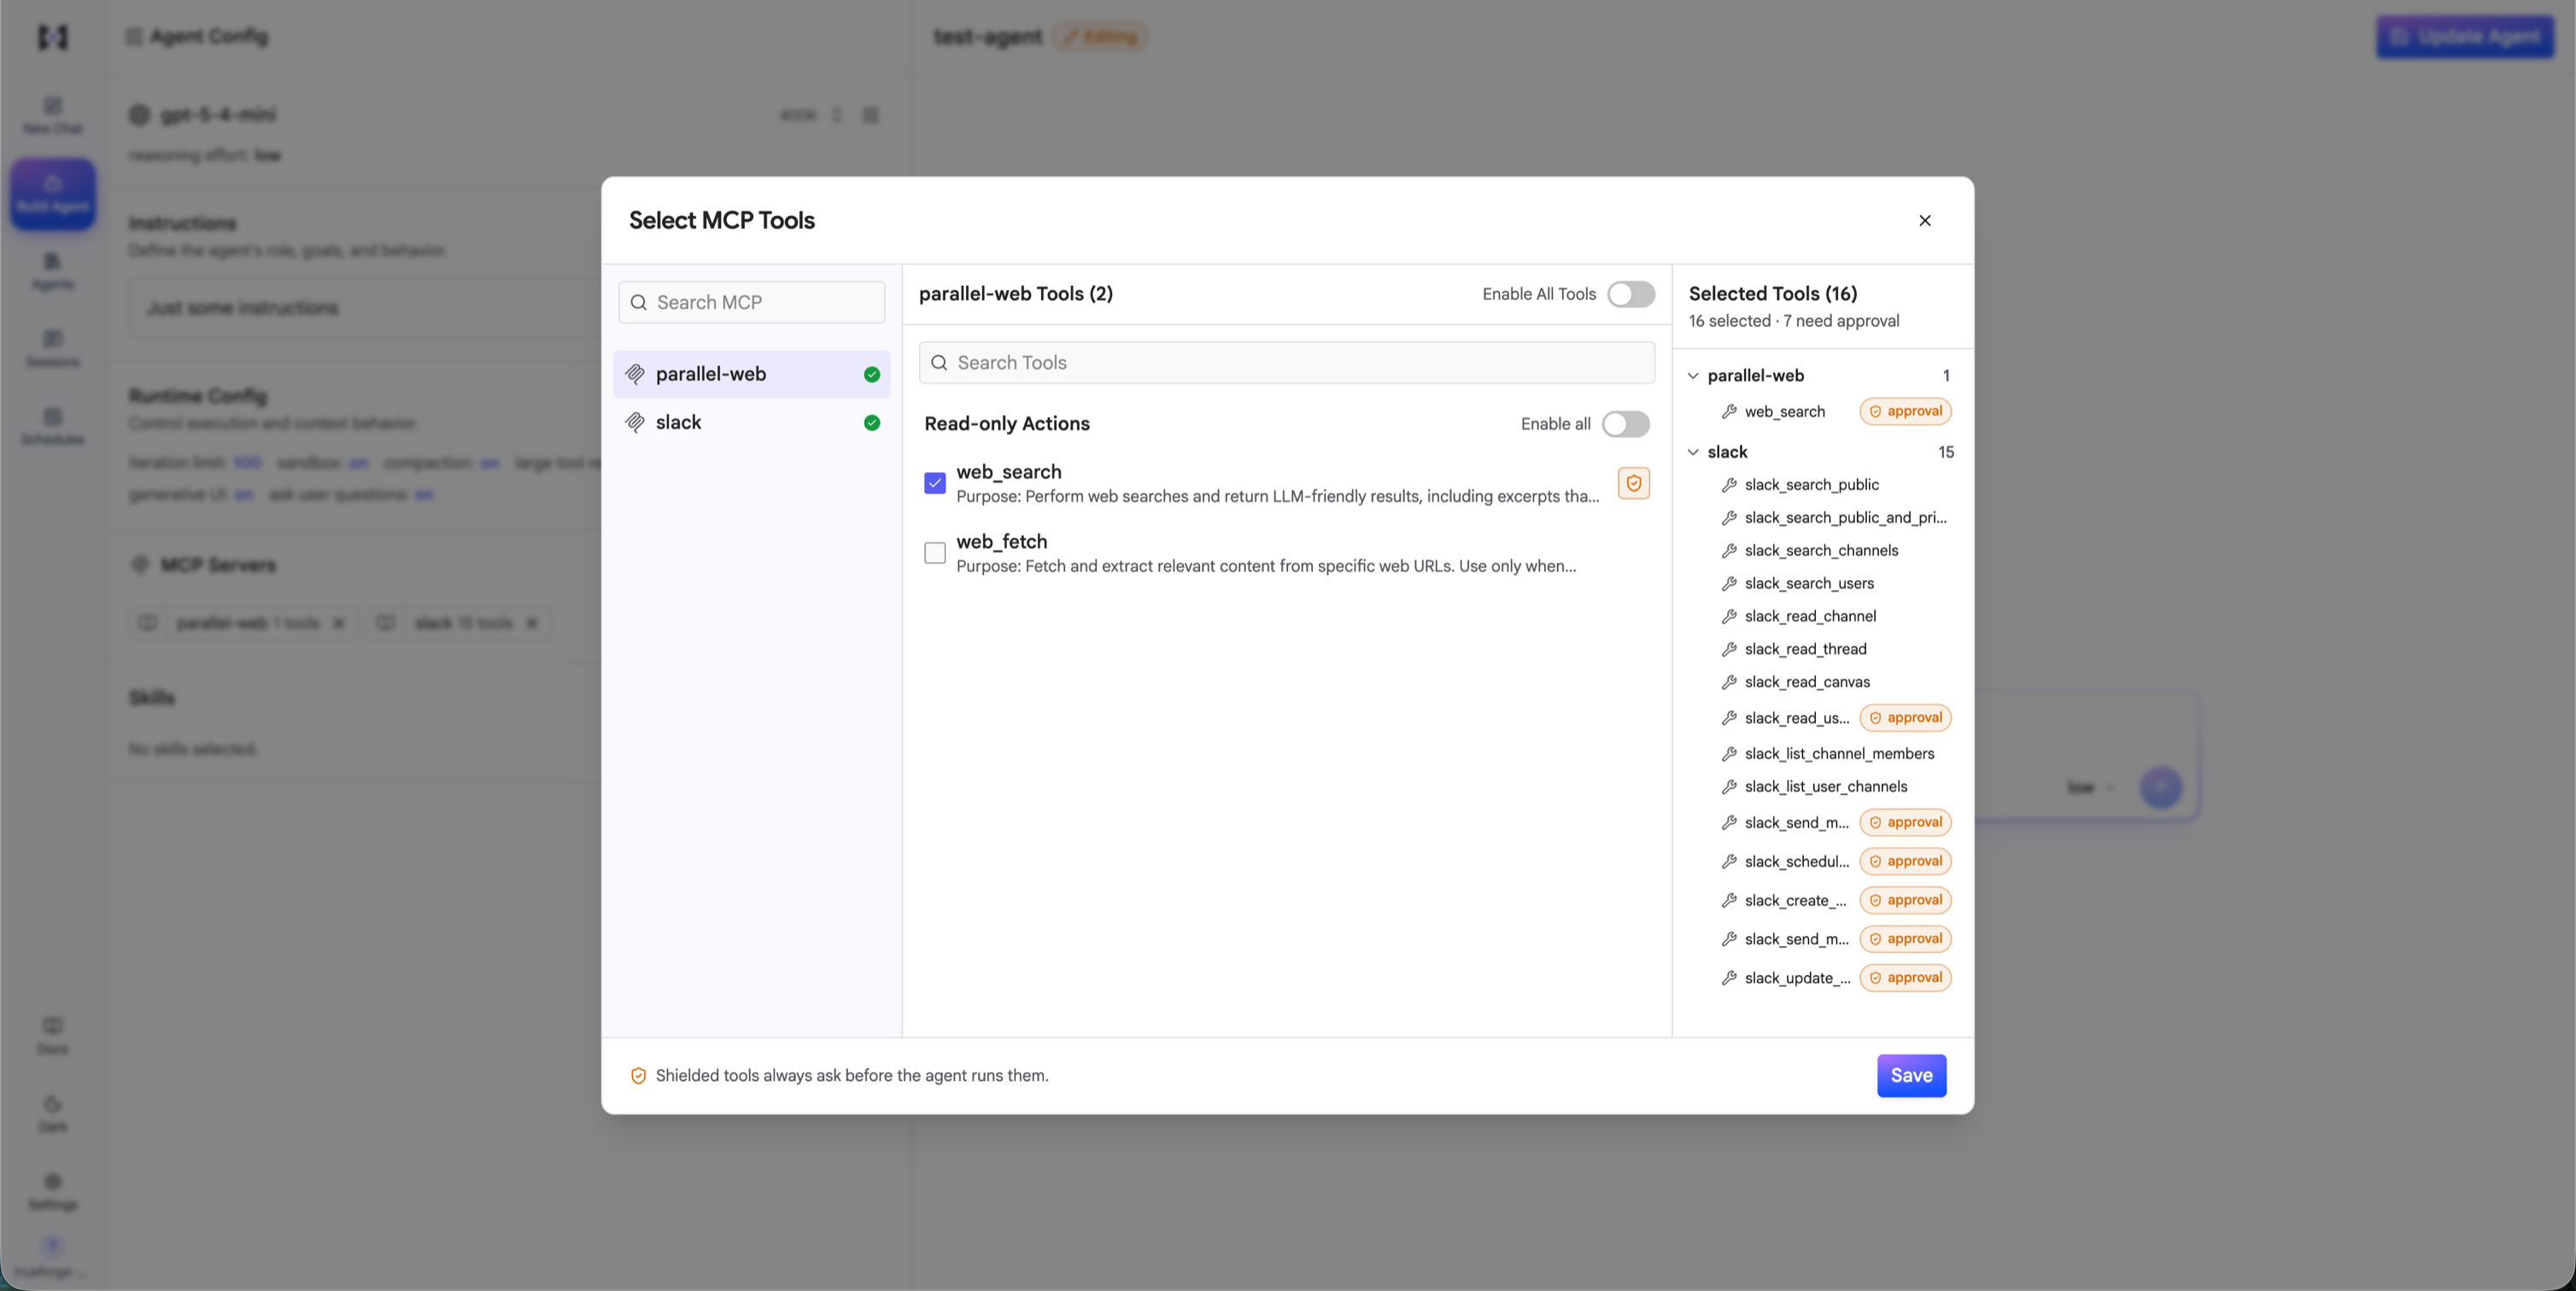2576x1291 pixels.
Task: Uncheck the web_search checkbox
Action: click(934, 483)
